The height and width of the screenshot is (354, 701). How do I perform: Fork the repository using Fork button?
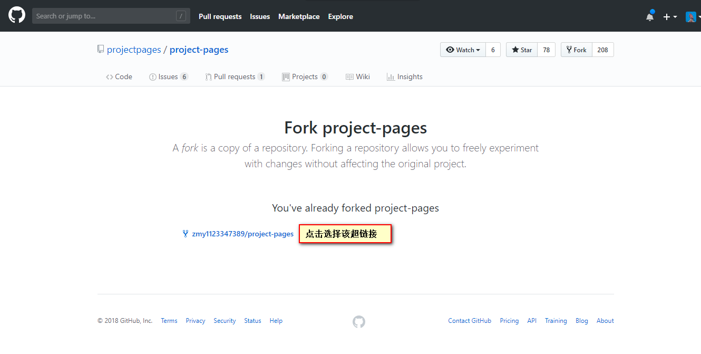576,50
